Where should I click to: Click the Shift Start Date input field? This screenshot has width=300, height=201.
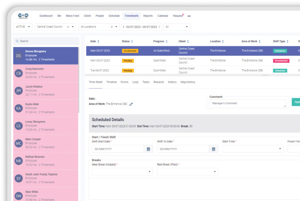tap(118, 149)
